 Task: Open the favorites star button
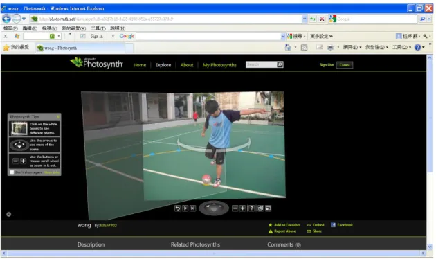16,48
